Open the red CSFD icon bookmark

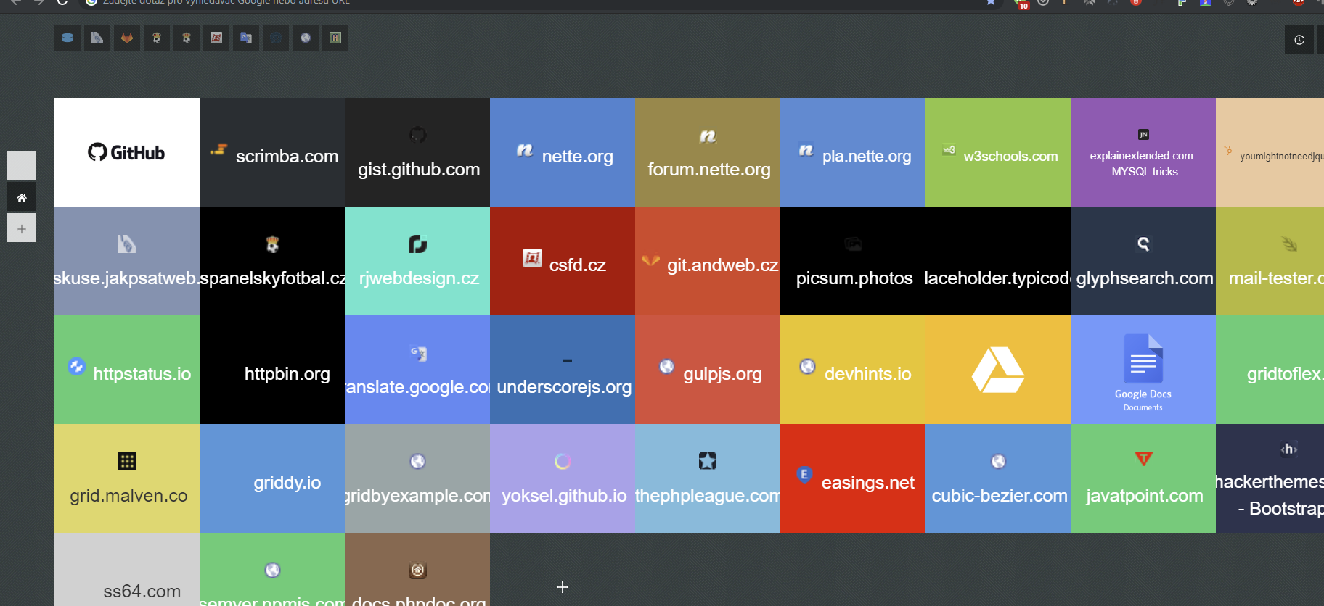pyautogui.click(x=216, y=38)
